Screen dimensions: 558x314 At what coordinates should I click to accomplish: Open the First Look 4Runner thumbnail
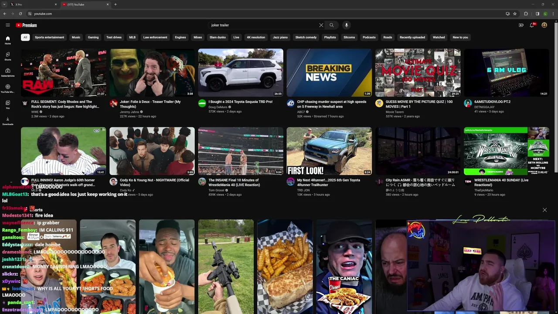tap(329, 151)
